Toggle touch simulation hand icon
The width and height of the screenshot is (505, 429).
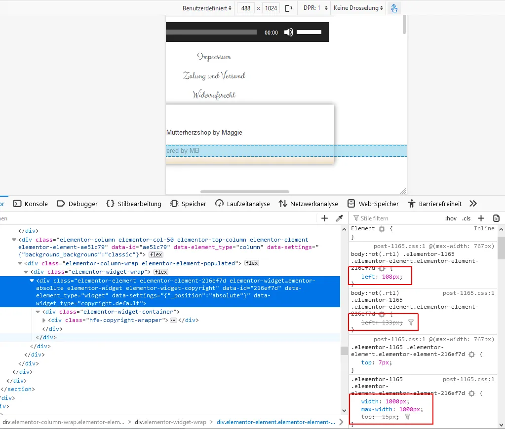tap(394, 8)
